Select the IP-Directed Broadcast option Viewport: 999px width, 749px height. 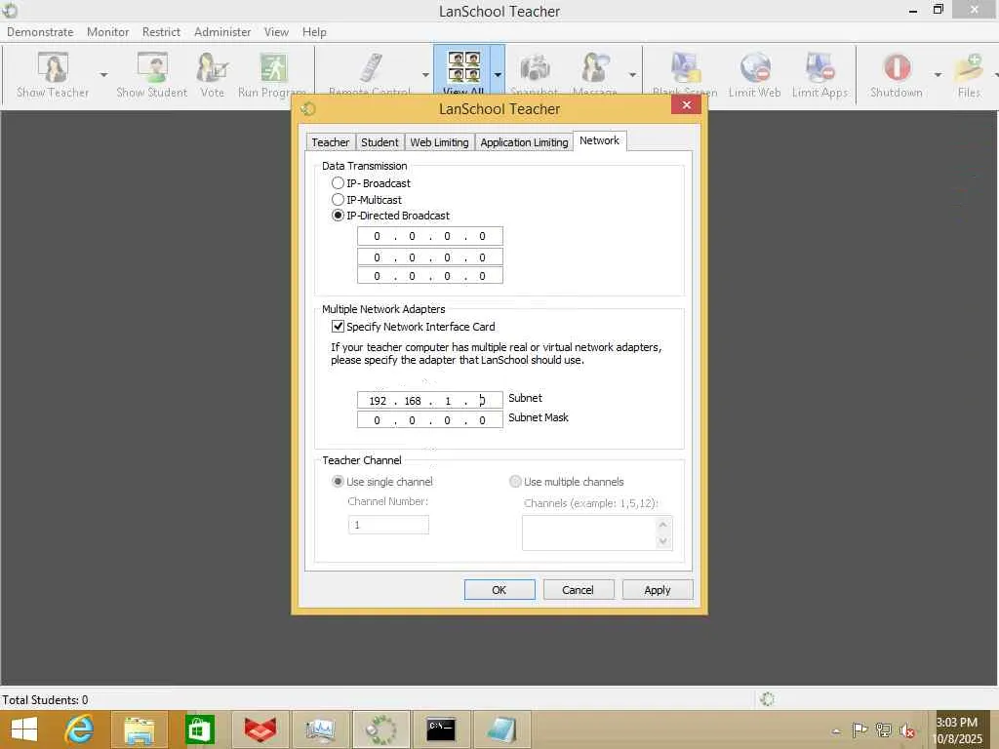tap(339, 216)
